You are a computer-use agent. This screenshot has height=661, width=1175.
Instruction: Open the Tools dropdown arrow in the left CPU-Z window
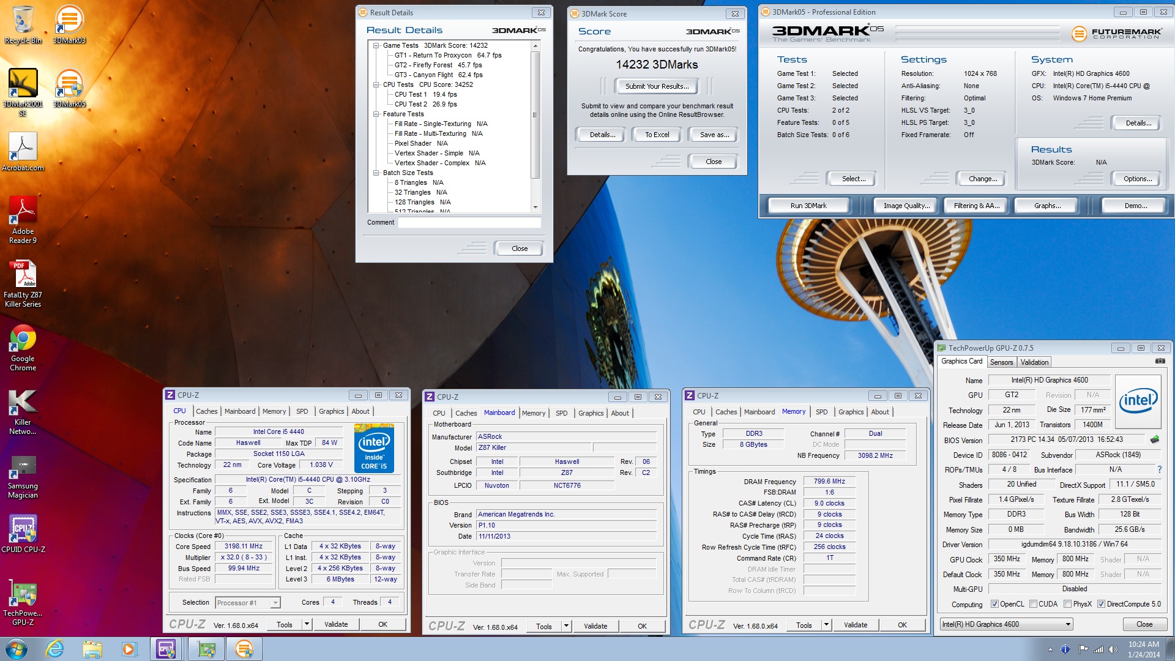pyautogui.click(x=307, y=624)
